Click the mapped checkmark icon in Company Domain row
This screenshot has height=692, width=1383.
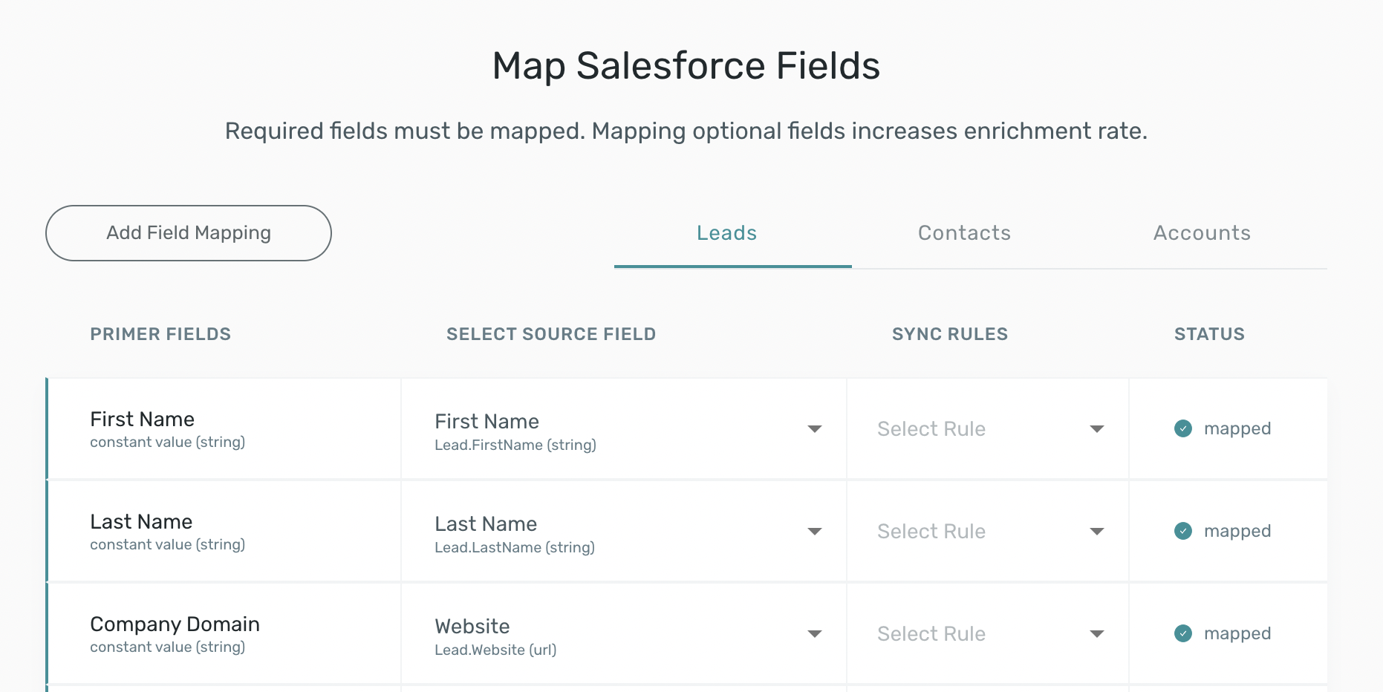tap(1183, 633)
